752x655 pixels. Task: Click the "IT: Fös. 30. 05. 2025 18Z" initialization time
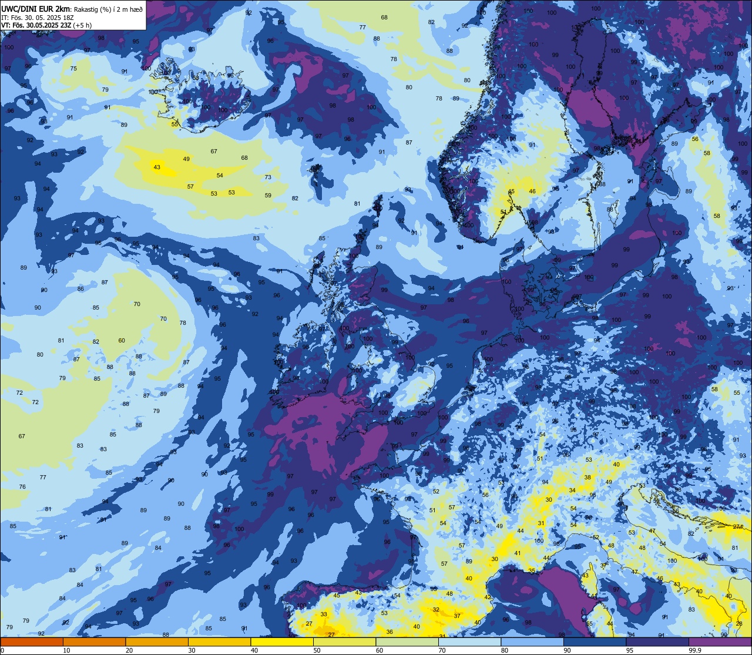pyautogui.click(x=39, y=18)
